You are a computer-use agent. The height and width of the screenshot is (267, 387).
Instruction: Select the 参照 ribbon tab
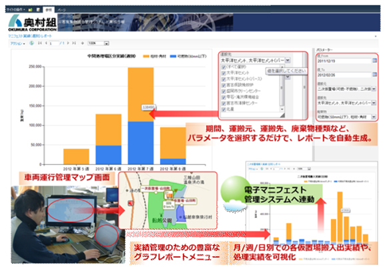(x=48, y=10)
